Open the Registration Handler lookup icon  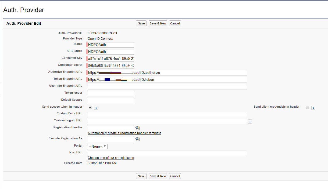[137, 128]
